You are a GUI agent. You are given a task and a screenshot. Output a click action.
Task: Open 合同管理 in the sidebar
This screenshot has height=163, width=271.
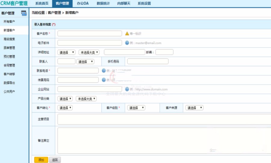coord(9,65)
